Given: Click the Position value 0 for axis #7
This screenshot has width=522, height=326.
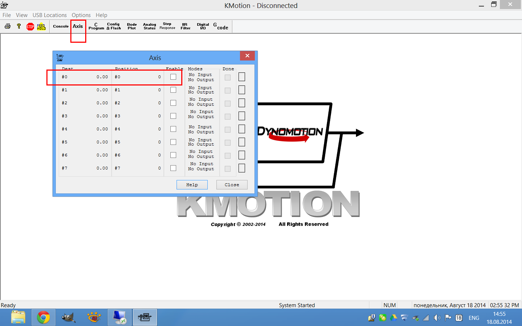Looking at the screenshot, I should [159, 168].
